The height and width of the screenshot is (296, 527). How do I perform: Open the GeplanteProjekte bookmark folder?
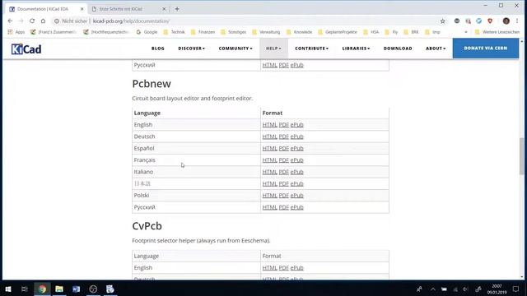tap(338, 32)
